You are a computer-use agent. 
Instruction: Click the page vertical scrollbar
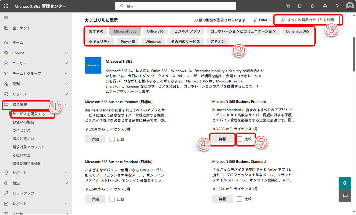(354, 54)
